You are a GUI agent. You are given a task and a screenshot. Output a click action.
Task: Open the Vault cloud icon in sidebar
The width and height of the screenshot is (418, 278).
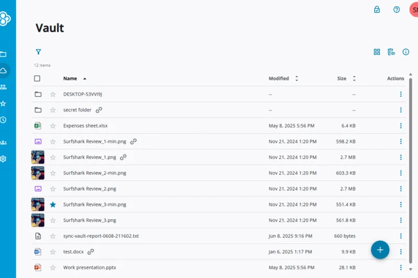(3, 70)
